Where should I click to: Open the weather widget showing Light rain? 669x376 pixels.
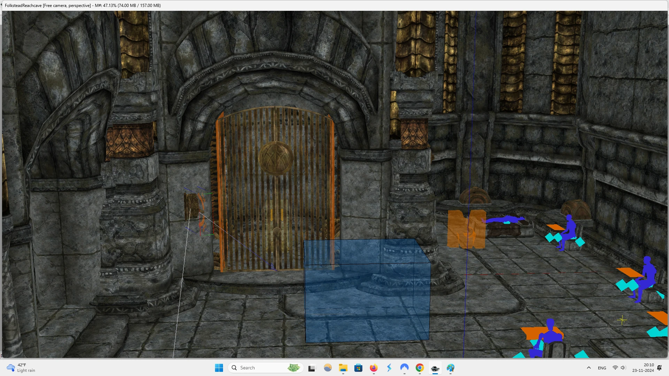coord(21,368)
